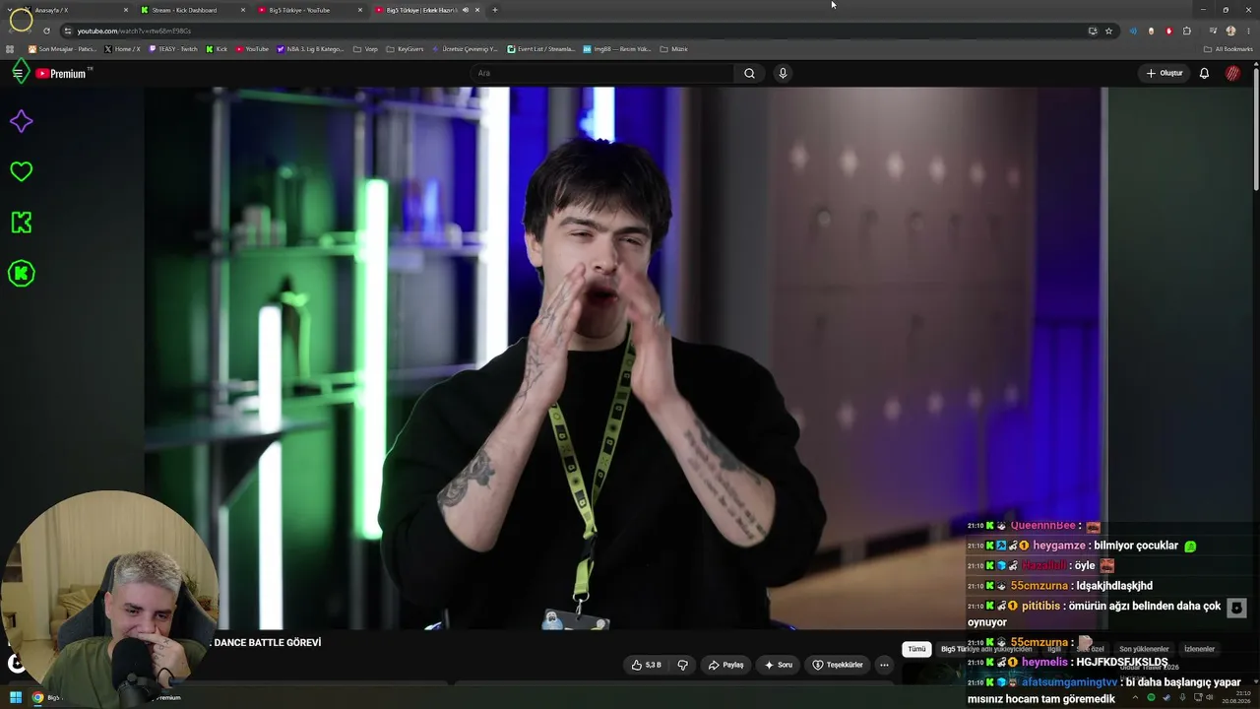1260x709 pixels.
Task: Share the video via Paylaş
Action: [726, 665]
